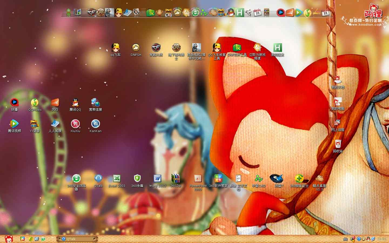Click the green robot icon in the top dock
This screenshot has height=243, width=389.
pos(69,12)
